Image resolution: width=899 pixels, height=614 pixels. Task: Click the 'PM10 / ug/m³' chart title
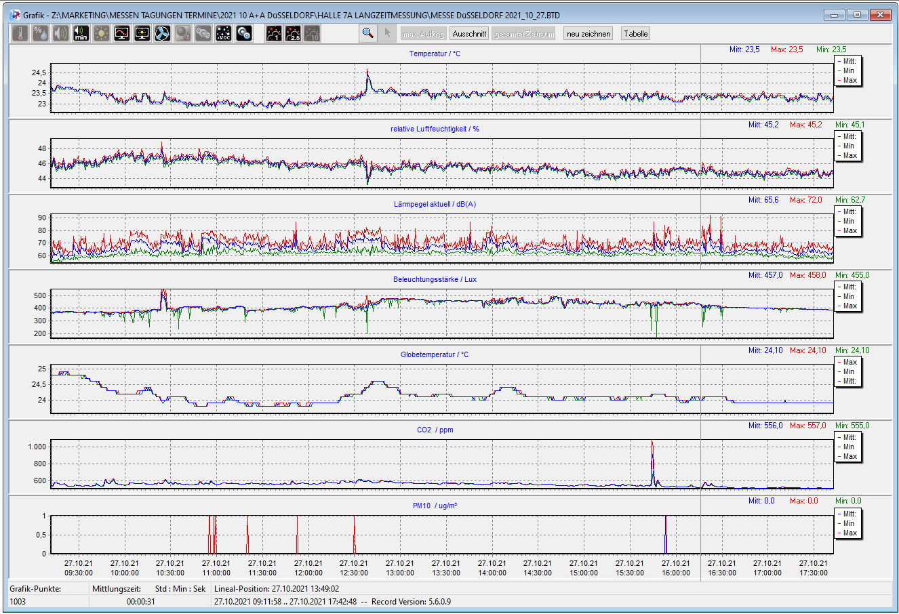pyautogui.click(x=435, y=505)
